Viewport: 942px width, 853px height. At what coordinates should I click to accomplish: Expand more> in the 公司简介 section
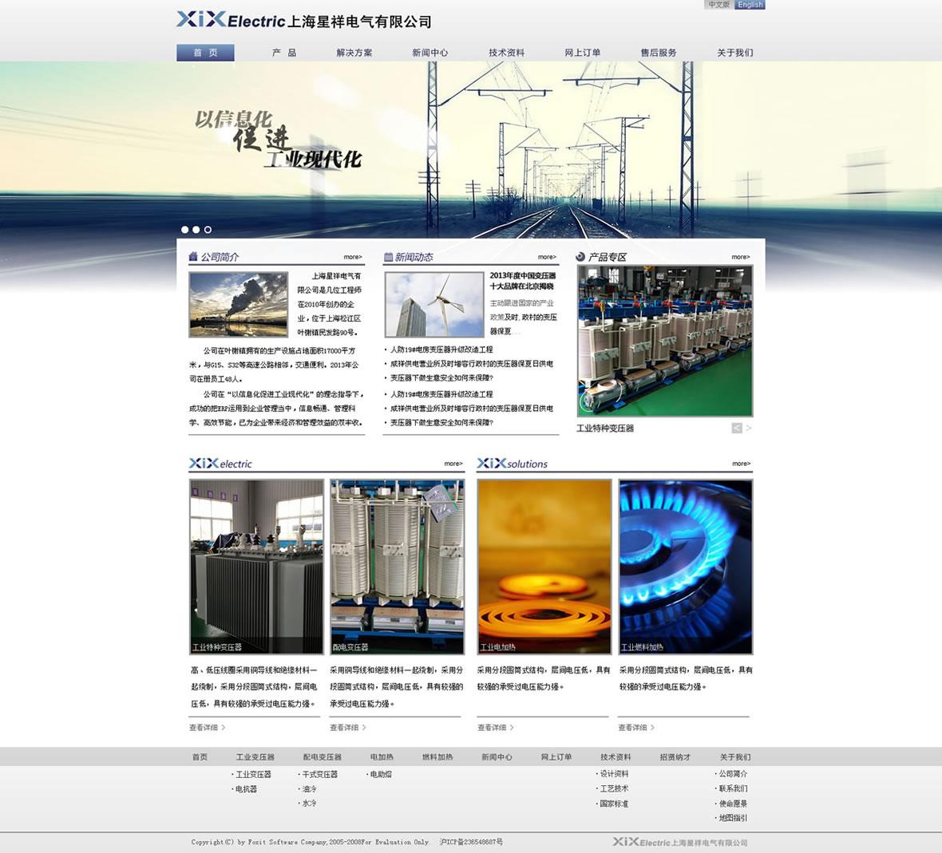click(x=353, y=257)
